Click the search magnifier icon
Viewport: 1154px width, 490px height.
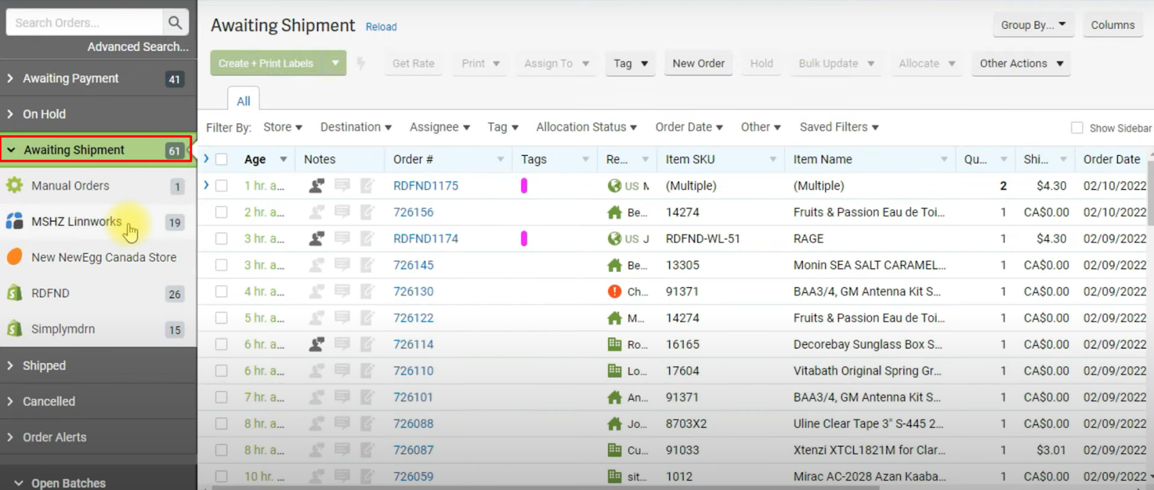tap(175, 22)
